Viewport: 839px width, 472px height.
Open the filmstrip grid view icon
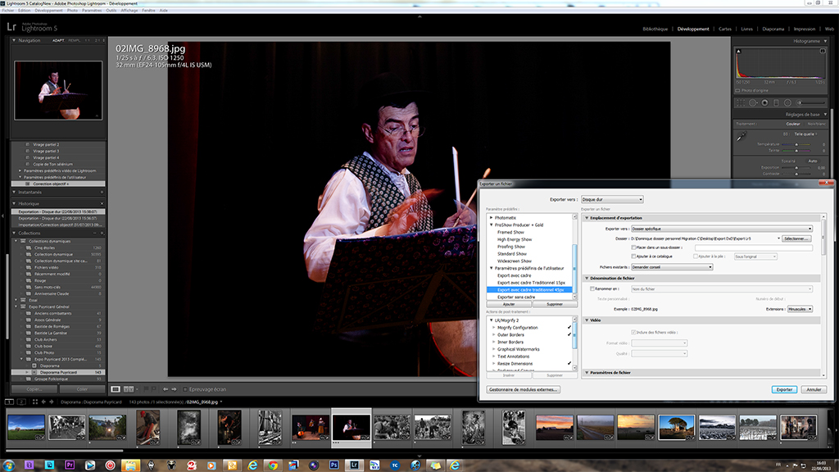(34, 402)
